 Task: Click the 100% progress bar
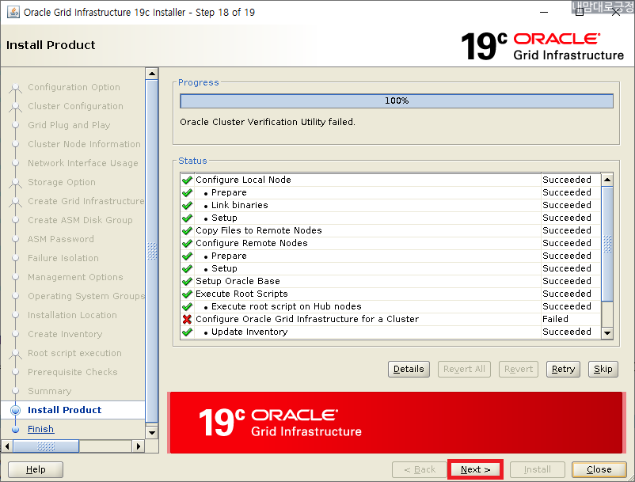397,101
